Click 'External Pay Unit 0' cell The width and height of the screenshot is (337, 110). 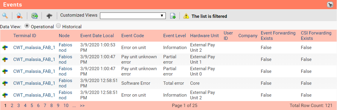coord(203,71)
